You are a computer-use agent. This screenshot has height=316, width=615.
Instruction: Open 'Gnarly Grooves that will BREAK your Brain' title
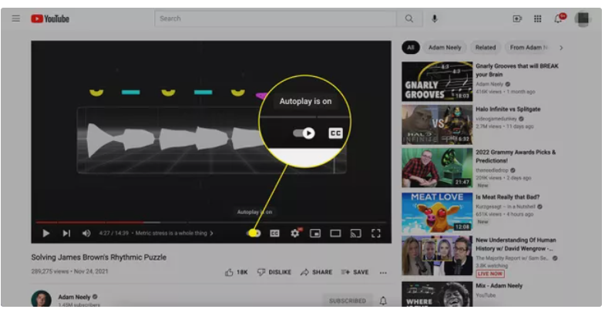click(517, 70)
